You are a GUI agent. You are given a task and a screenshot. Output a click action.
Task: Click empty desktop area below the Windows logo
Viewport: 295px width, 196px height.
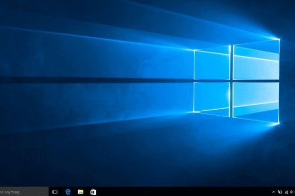point(231,157)
